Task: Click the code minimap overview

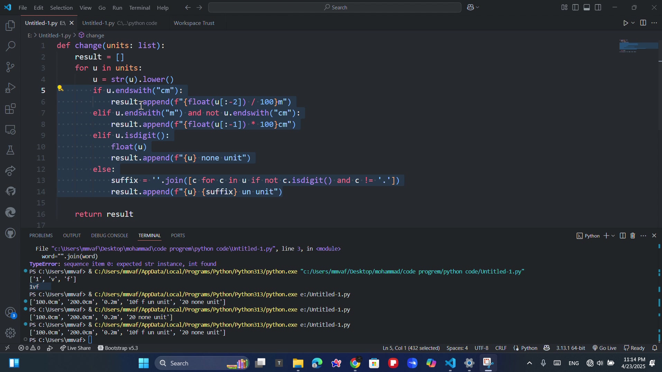Action: 638,46
